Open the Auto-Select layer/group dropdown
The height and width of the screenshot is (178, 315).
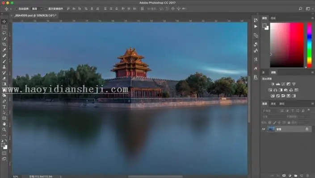(37, 9)
